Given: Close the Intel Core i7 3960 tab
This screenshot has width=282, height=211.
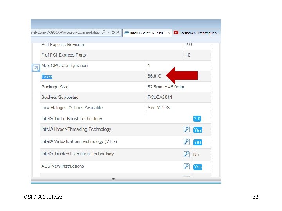Looking at the screenshot, I should coord(169,33).
